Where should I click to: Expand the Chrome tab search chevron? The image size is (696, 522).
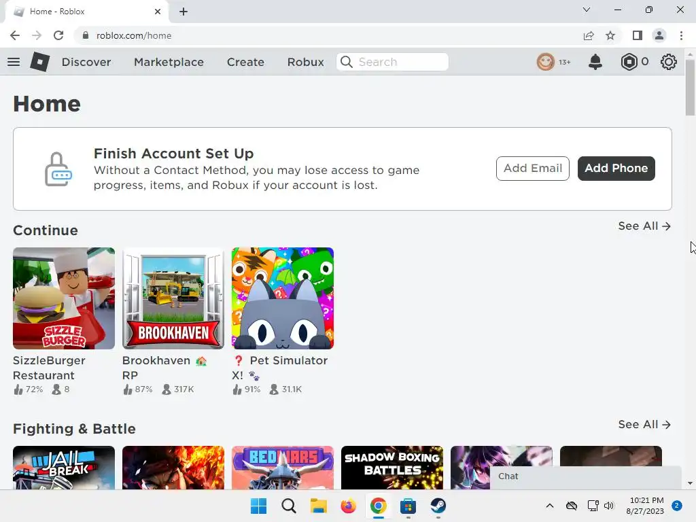tap(587, 10)
